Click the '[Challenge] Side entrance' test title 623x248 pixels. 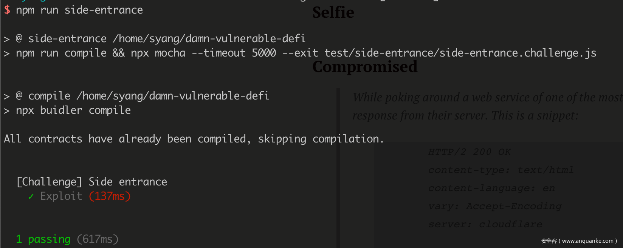click(92, 182)
